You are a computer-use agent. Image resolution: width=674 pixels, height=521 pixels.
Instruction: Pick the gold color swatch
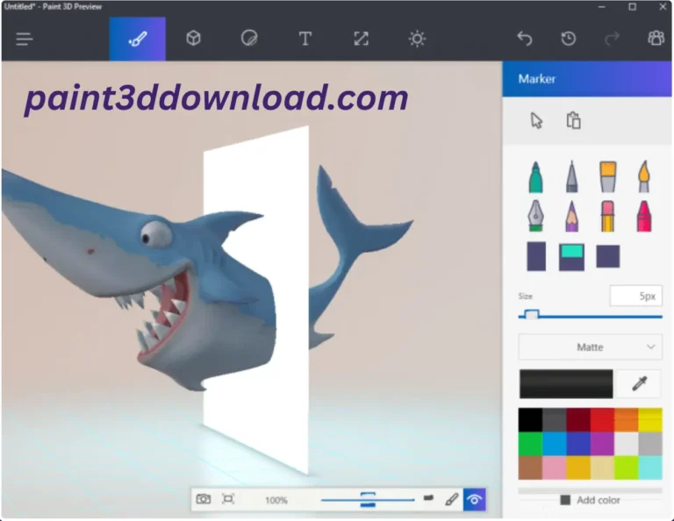pos(578,467)
